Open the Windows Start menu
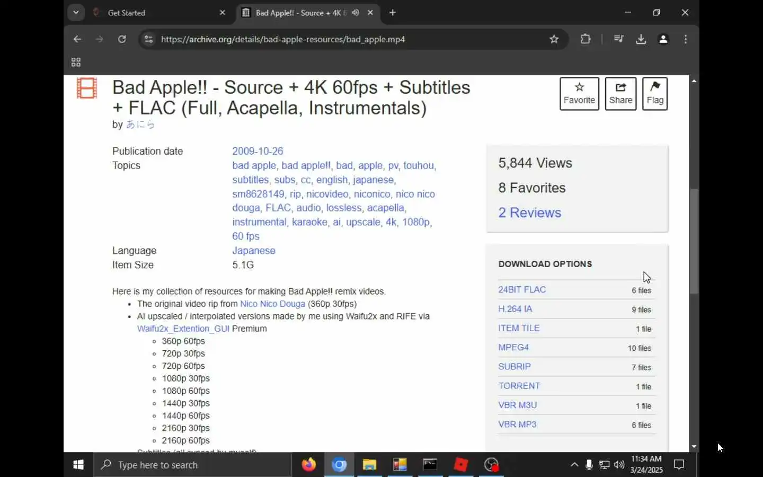 coord(78,465)
